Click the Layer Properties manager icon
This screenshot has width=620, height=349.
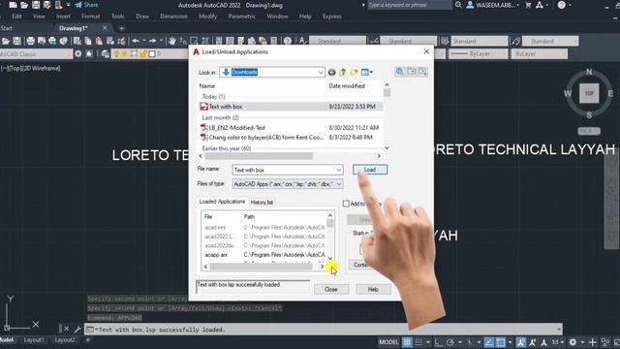pos(105,54)
